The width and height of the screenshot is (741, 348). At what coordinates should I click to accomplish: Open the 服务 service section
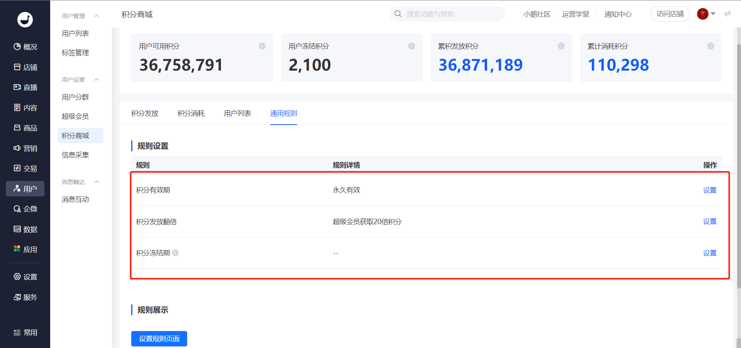coord(25,297)
